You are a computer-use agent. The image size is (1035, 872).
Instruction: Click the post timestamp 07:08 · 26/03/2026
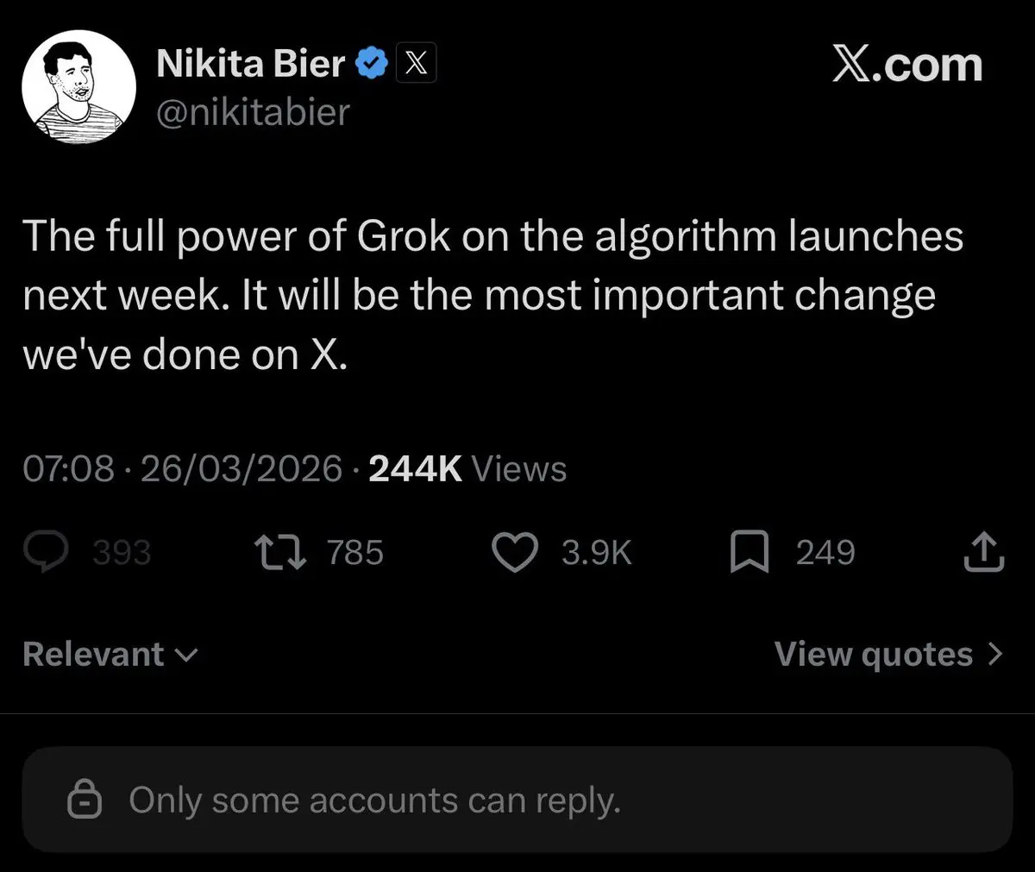point(182,468)
